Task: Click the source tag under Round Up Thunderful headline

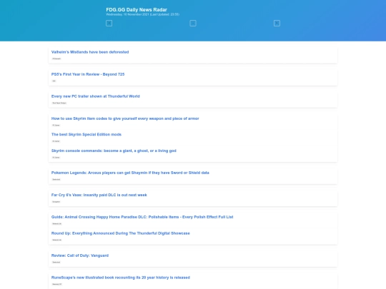Action: tap(57, 240)
